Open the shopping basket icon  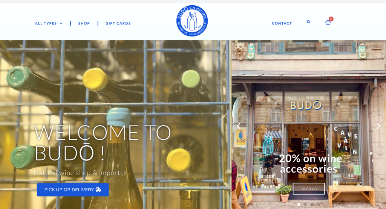click(328, 23)
